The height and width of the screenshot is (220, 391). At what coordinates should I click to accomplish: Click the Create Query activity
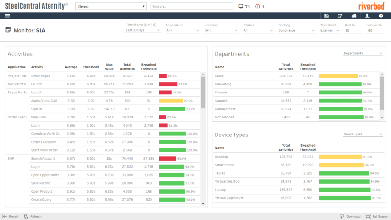(41, 200)
